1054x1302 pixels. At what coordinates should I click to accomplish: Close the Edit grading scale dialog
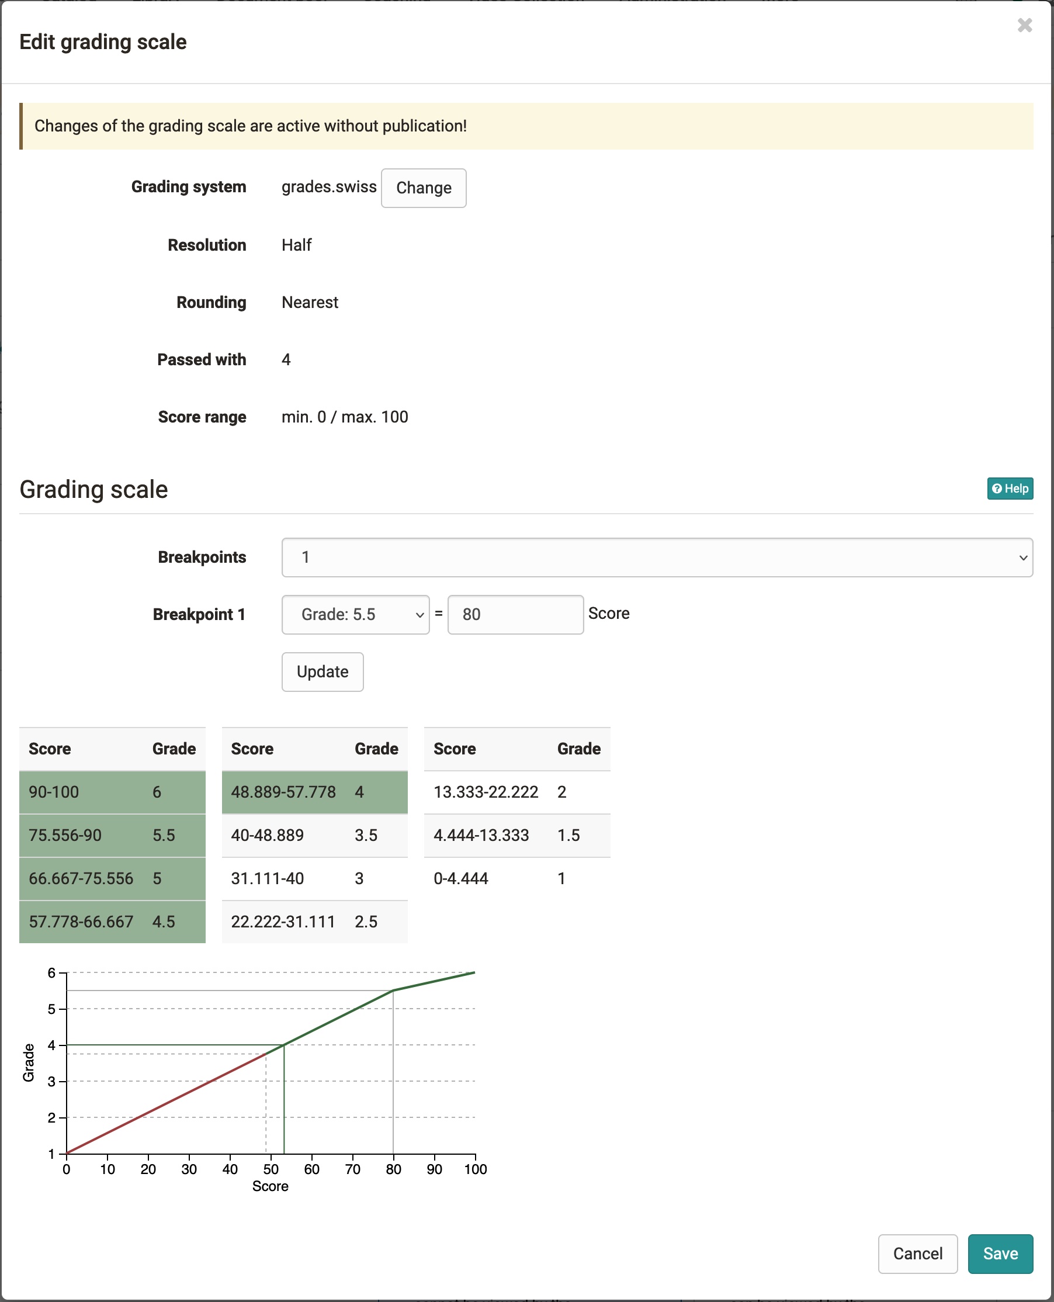(1024, 26)
